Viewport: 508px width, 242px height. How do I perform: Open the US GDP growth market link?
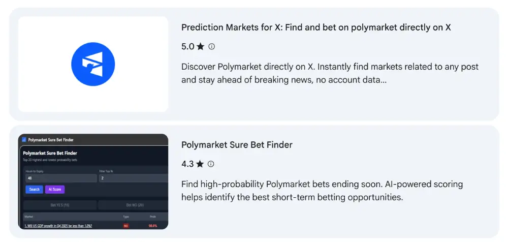(x=58, y=225)
